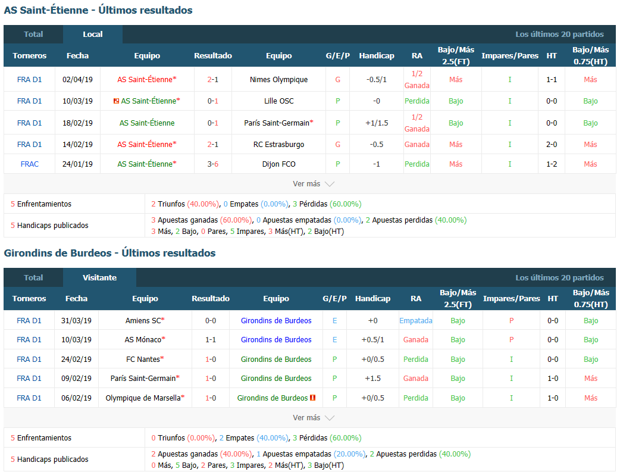Image resolution: width=620 pixels, height=475 pixels.
Task: Click the Resultado header in Visitante table
Action: click(x=211, y=299)
